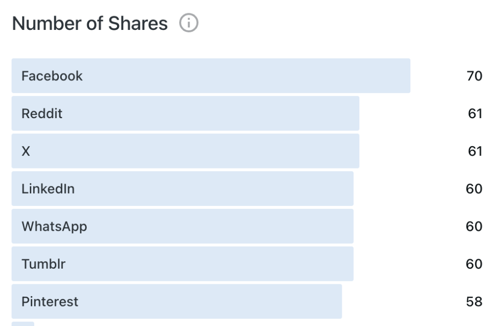Click the WhatsApp share count value
501x326 pixels.
click(x=474, y=226)
